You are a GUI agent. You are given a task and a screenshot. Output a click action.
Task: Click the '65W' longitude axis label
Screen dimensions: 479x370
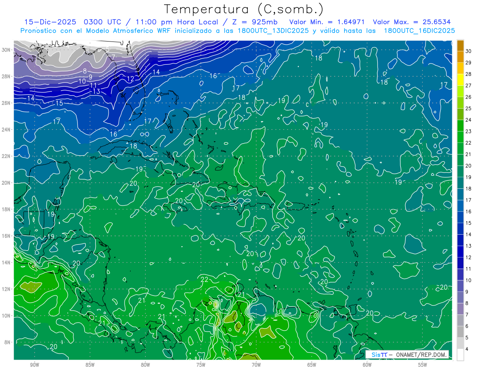pyautogui.click(x=312, y=365)
